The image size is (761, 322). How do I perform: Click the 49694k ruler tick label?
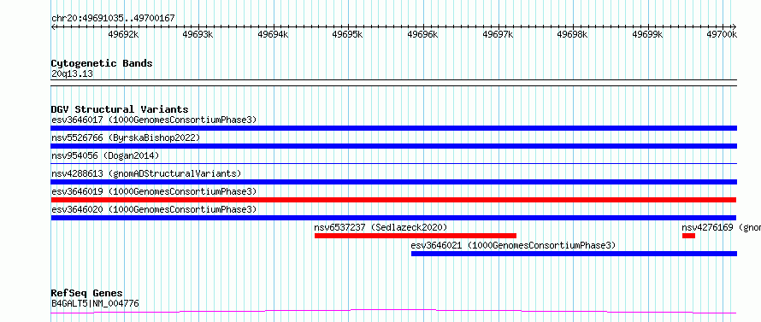coord(274,34)
